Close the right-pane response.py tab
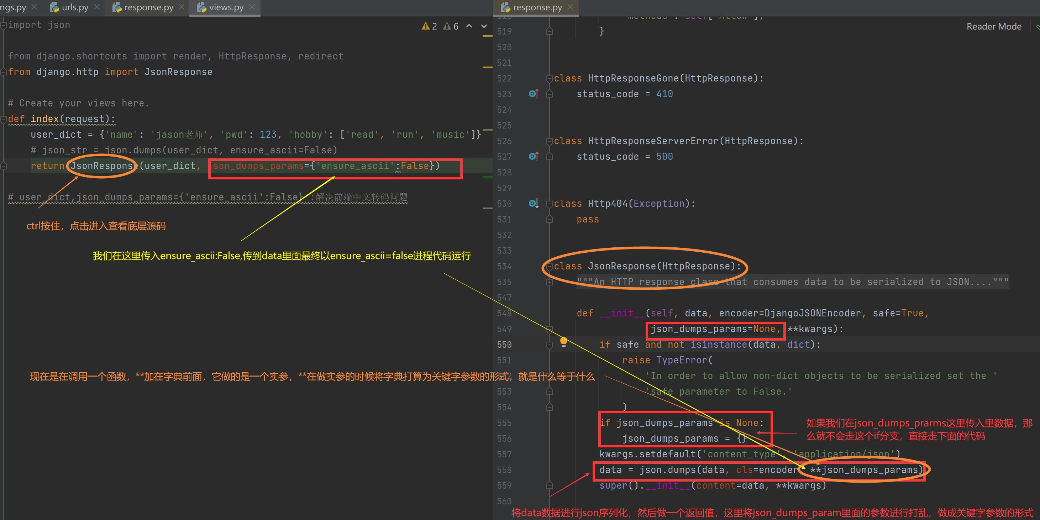This screenshot has width=1040, height=520. point(570,7)
